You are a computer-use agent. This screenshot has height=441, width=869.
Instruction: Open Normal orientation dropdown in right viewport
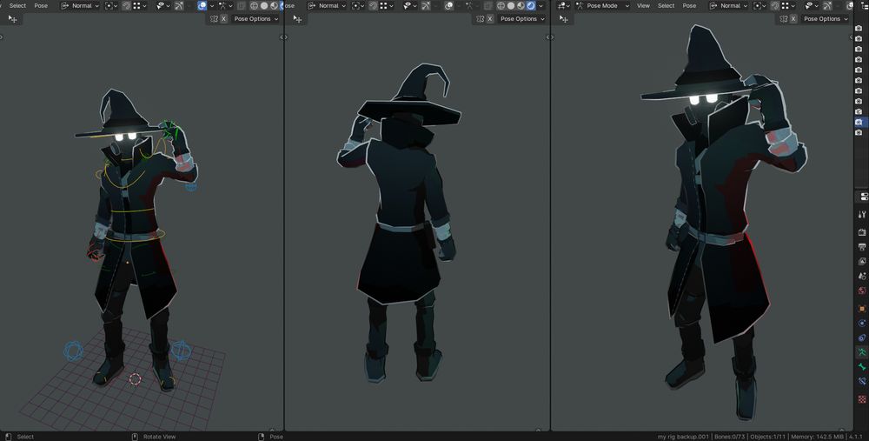pos(733,5)
